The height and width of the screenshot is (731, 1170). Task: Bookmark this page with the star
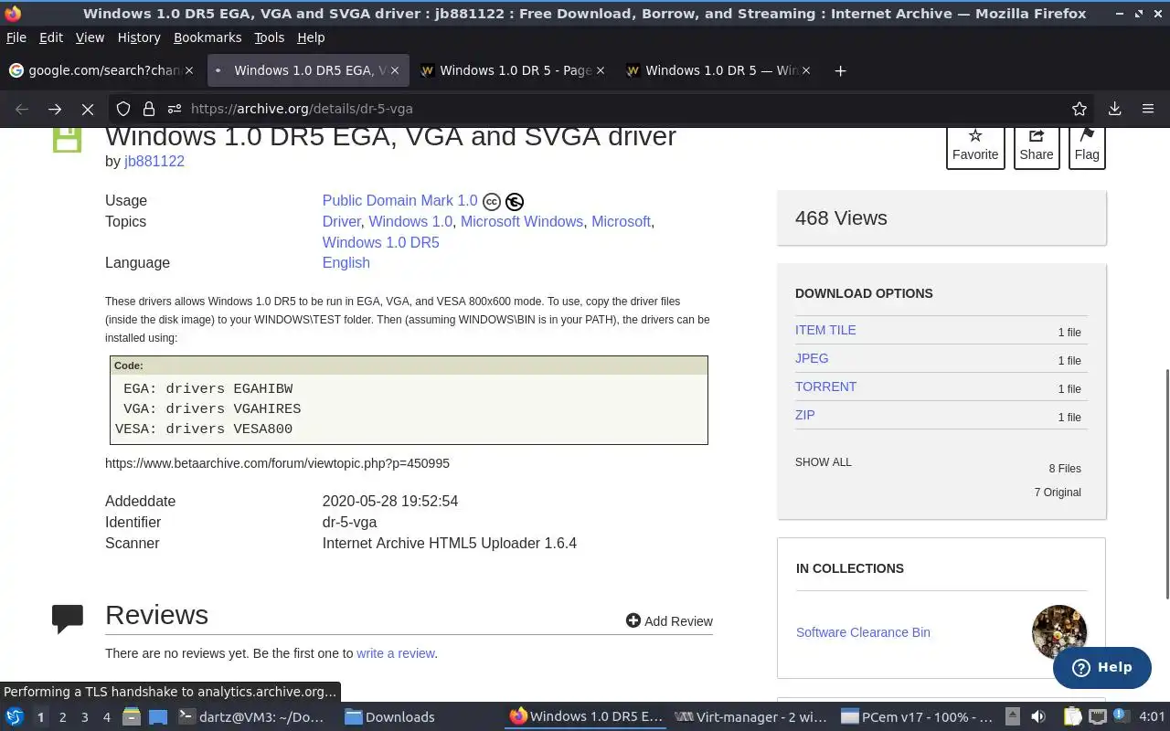point(1080,109)
